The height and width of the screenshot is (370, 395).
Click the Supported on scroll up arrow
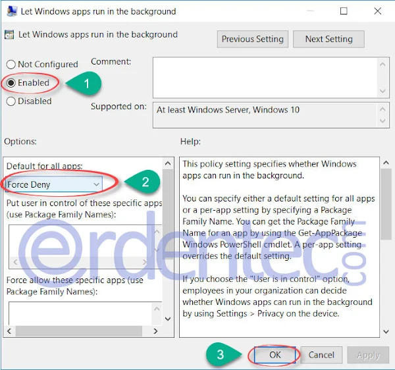click(382, 109)
